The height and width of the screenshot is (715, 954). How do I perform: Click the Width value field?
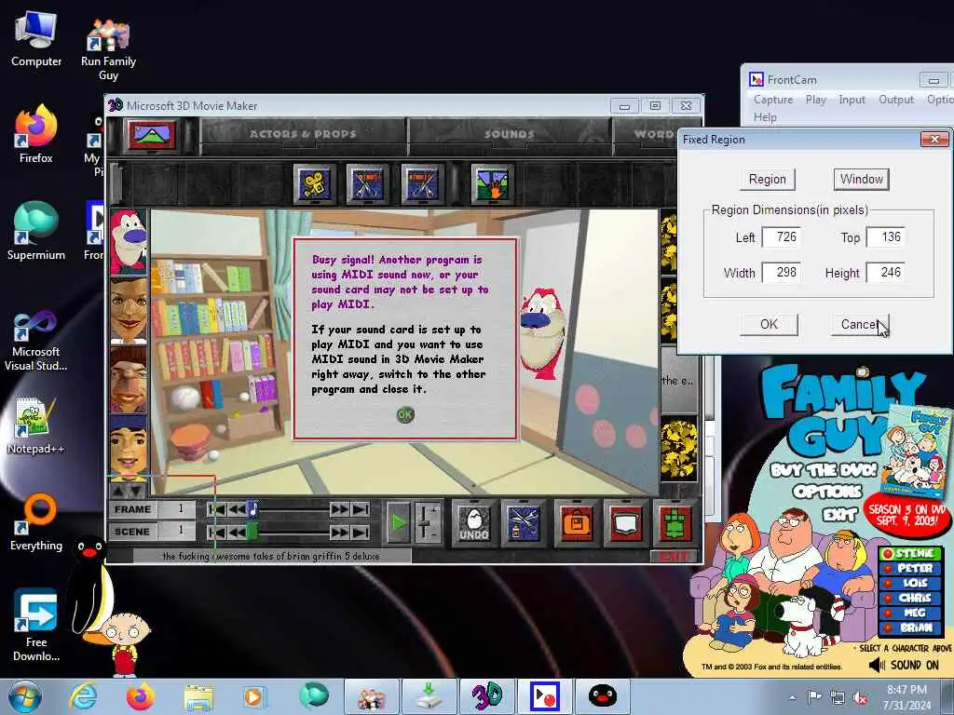coord(782,273)
